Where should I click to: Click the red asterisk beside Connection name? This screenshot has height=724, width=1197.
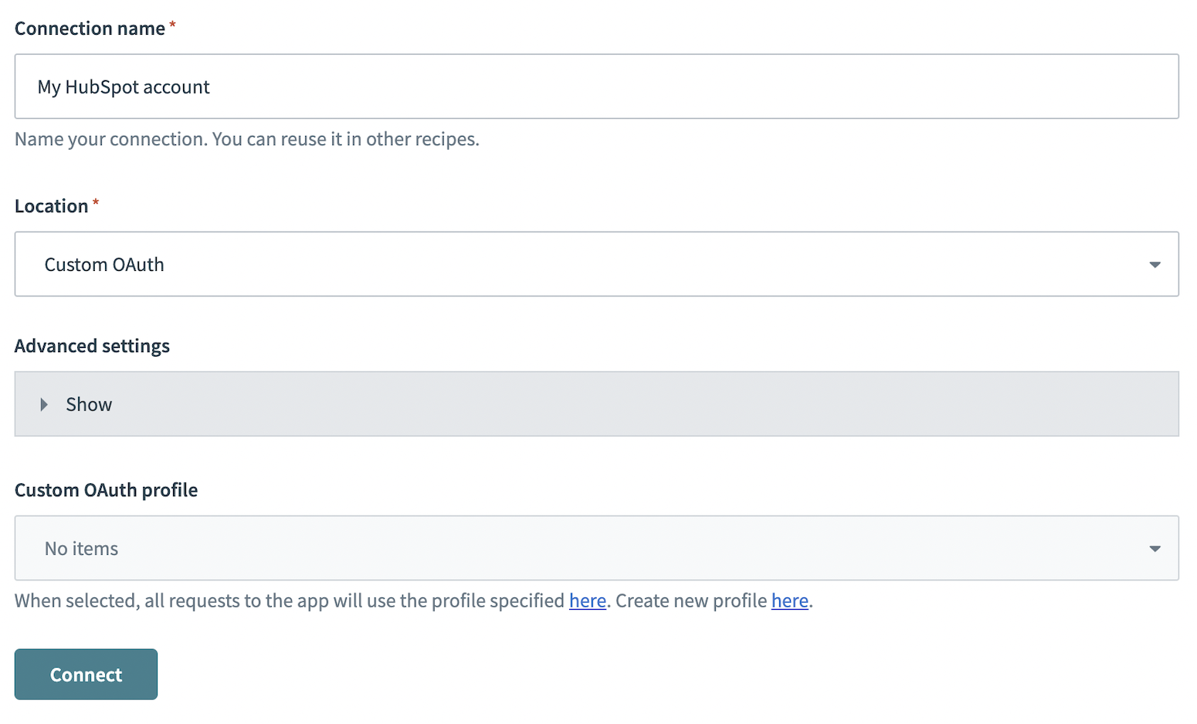(173, 25)
